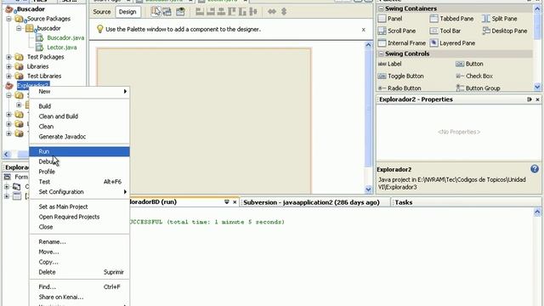
Task: Expand the Test Packages node
Action: coord(9,57)
